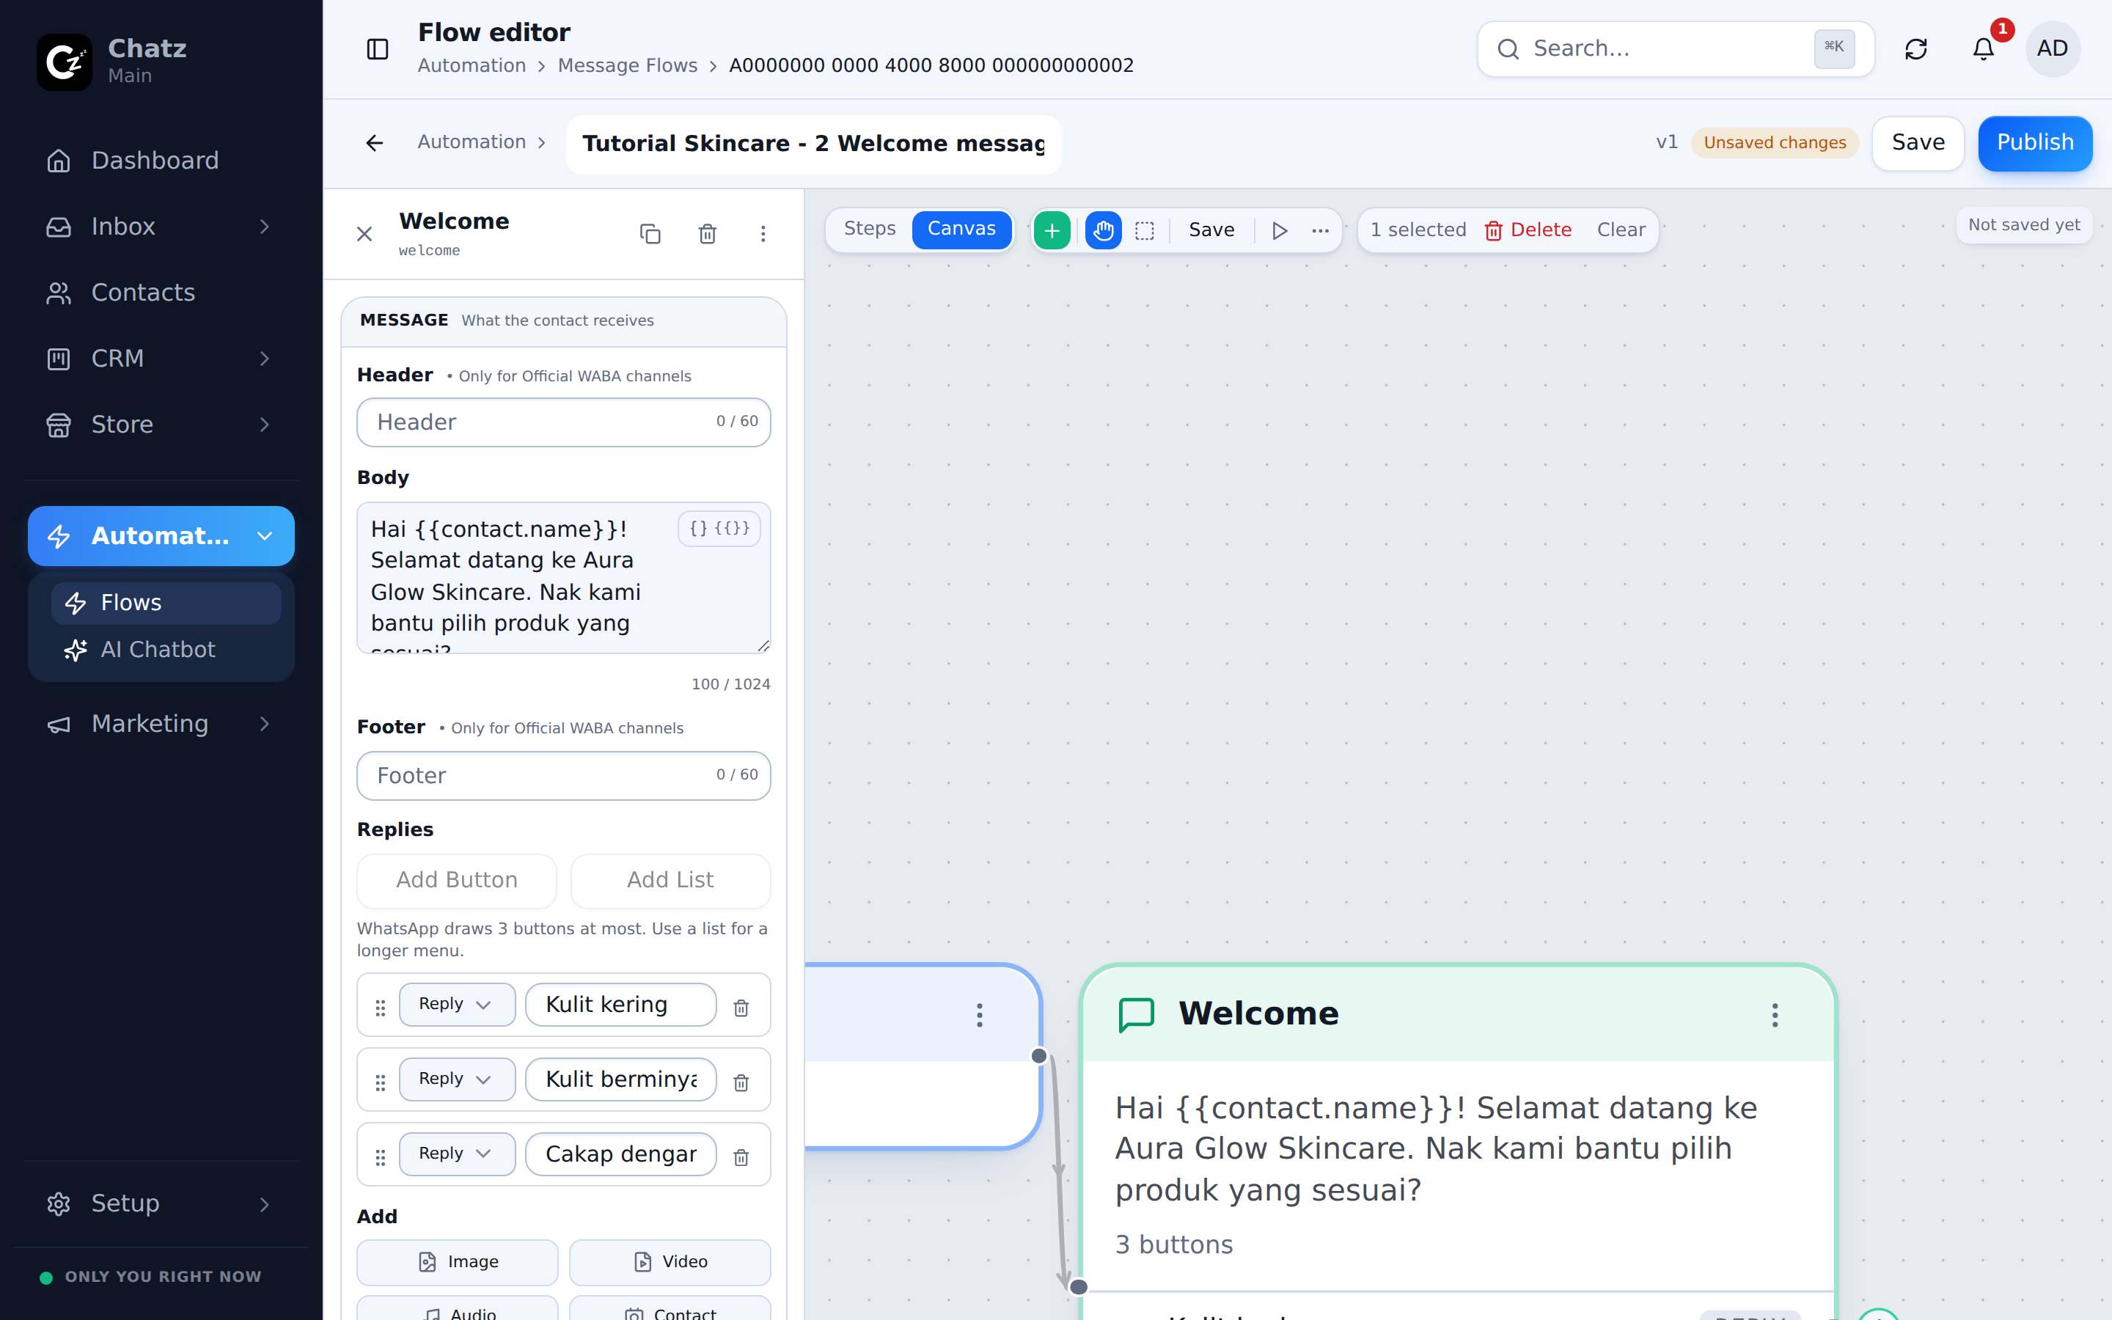Select the pan hand tool
This screenshot has width=2112, height=1320.
1103,230
